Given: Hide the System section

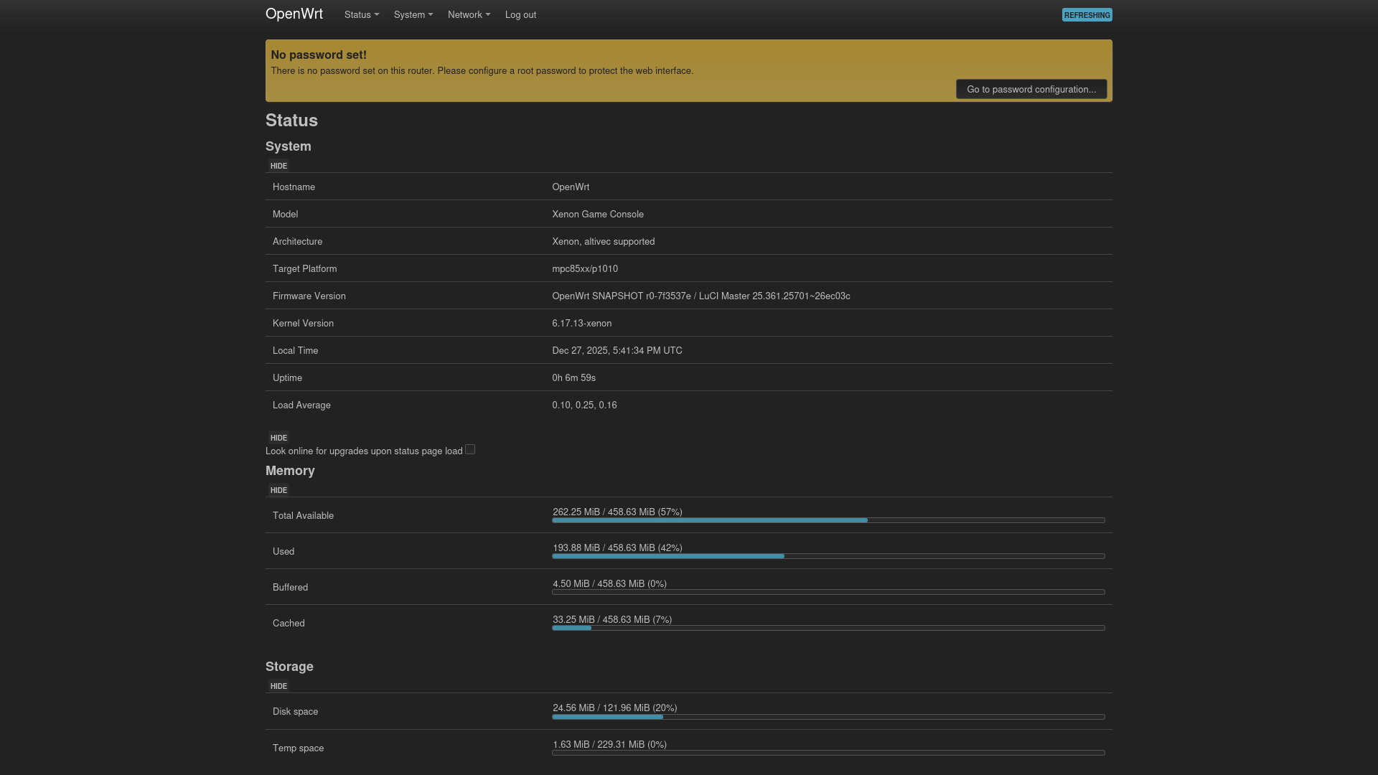Looking at the screenshot, I should (x=278, y=166).
